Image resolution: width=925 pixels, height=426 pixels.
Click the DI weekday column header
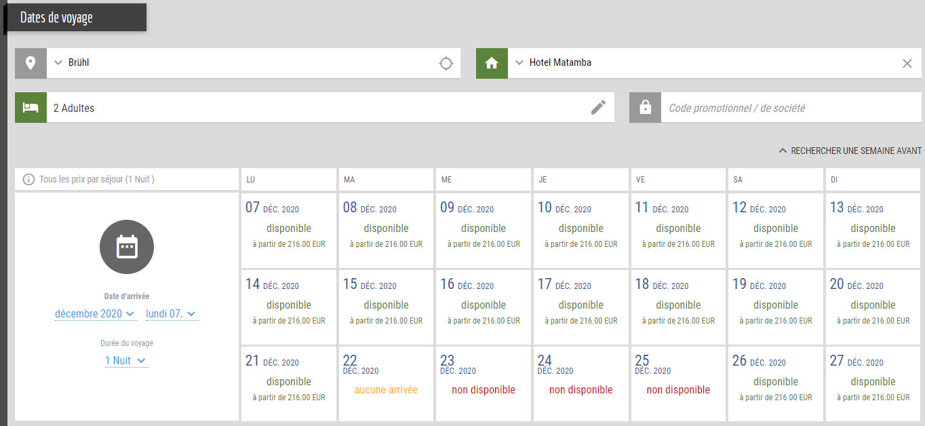[873, 180]
